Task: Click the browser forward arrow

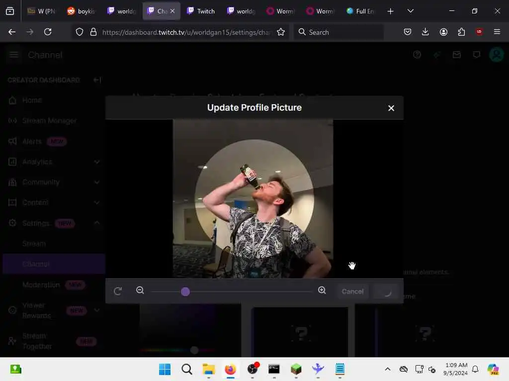Action: point(30,32)
